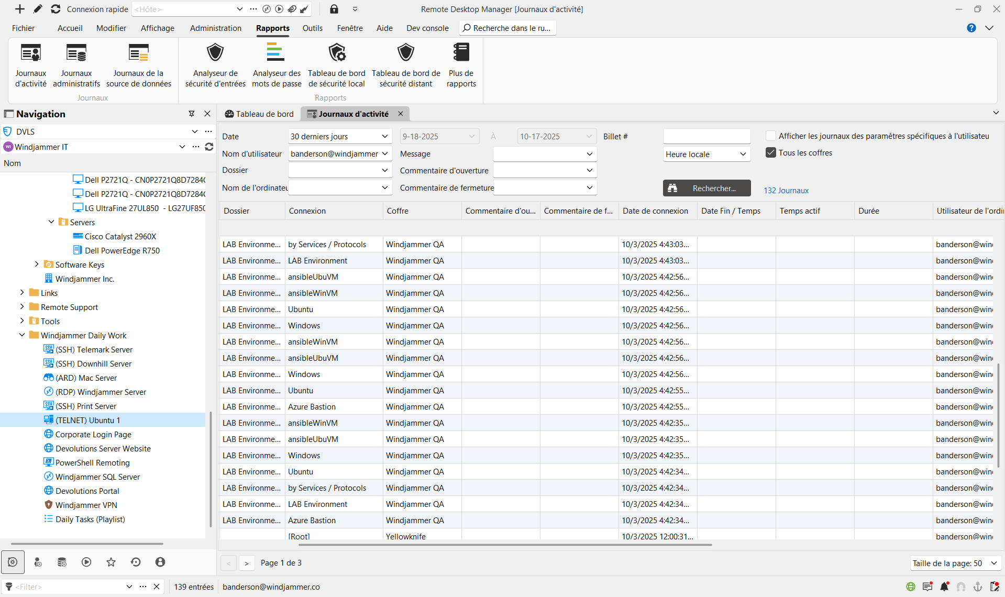Launch the Analyseur des mots de passe
The height and width of the screenshot is (597, 1005).
[276, 53]
